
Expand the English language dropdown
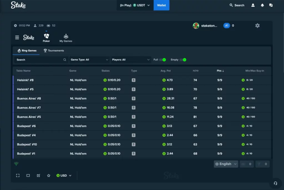click(x=226, y=164)
